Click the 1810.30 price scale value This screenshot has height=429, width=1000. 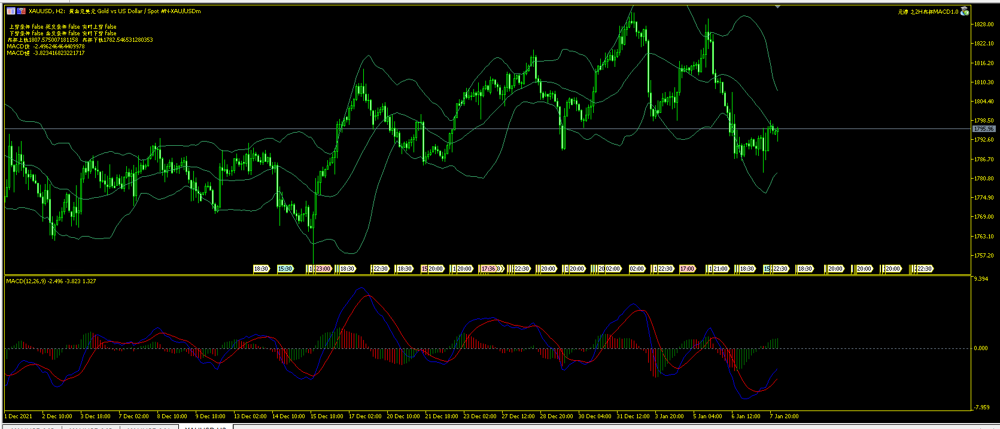[x=984, y=82]
